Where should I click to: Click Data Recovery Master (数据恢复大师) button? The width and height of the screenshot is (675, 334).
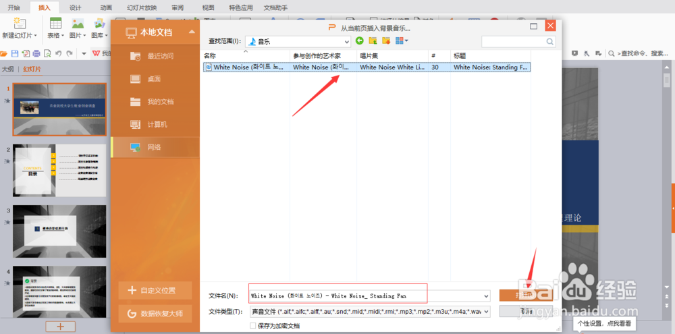155,314
